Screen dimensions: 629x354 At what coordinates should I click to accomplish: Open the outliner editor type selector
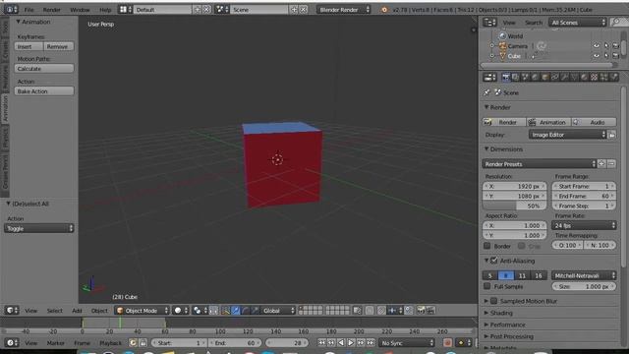489,23
